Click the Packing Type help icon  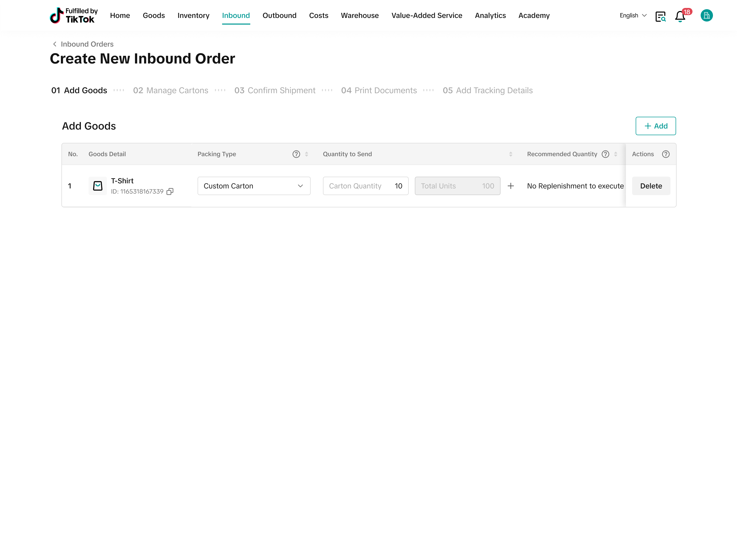296,154
